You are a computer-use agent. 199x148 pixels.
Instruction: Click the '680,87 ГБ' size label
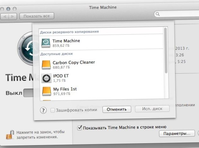pos(61,67)
